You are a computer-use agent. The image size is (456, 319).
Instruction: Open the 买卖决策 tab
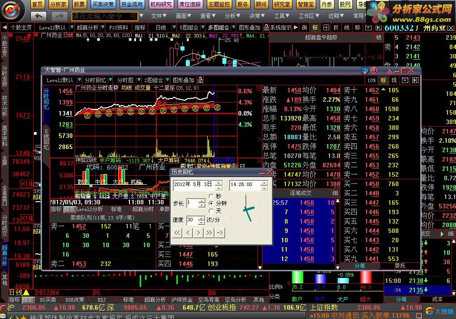[103, 4]
